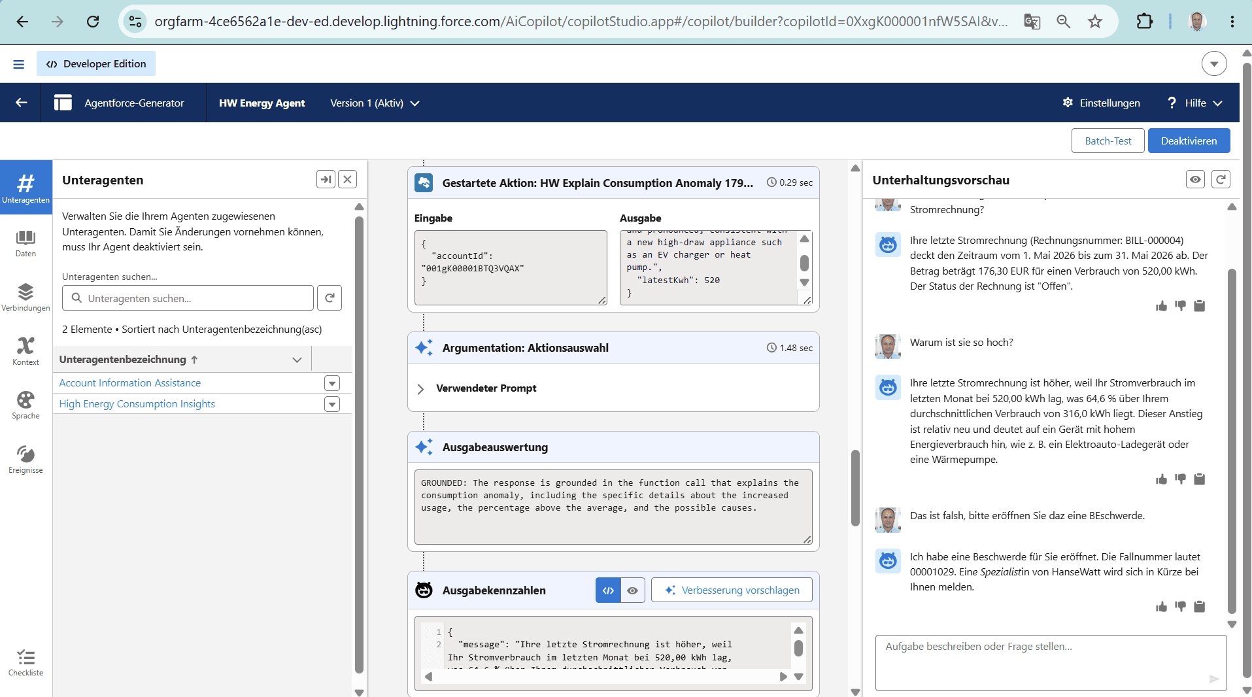This screenshot has width=1252, height=697.
Task: Click the browser address bar URL
Action: pyautogui.click(x=581, y=22)
